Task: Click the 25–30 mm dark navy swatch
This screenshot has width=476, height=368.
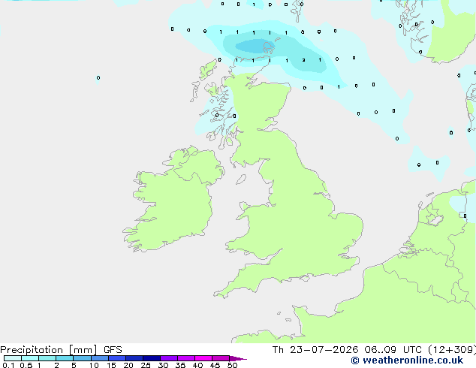Action: [151, 358]
